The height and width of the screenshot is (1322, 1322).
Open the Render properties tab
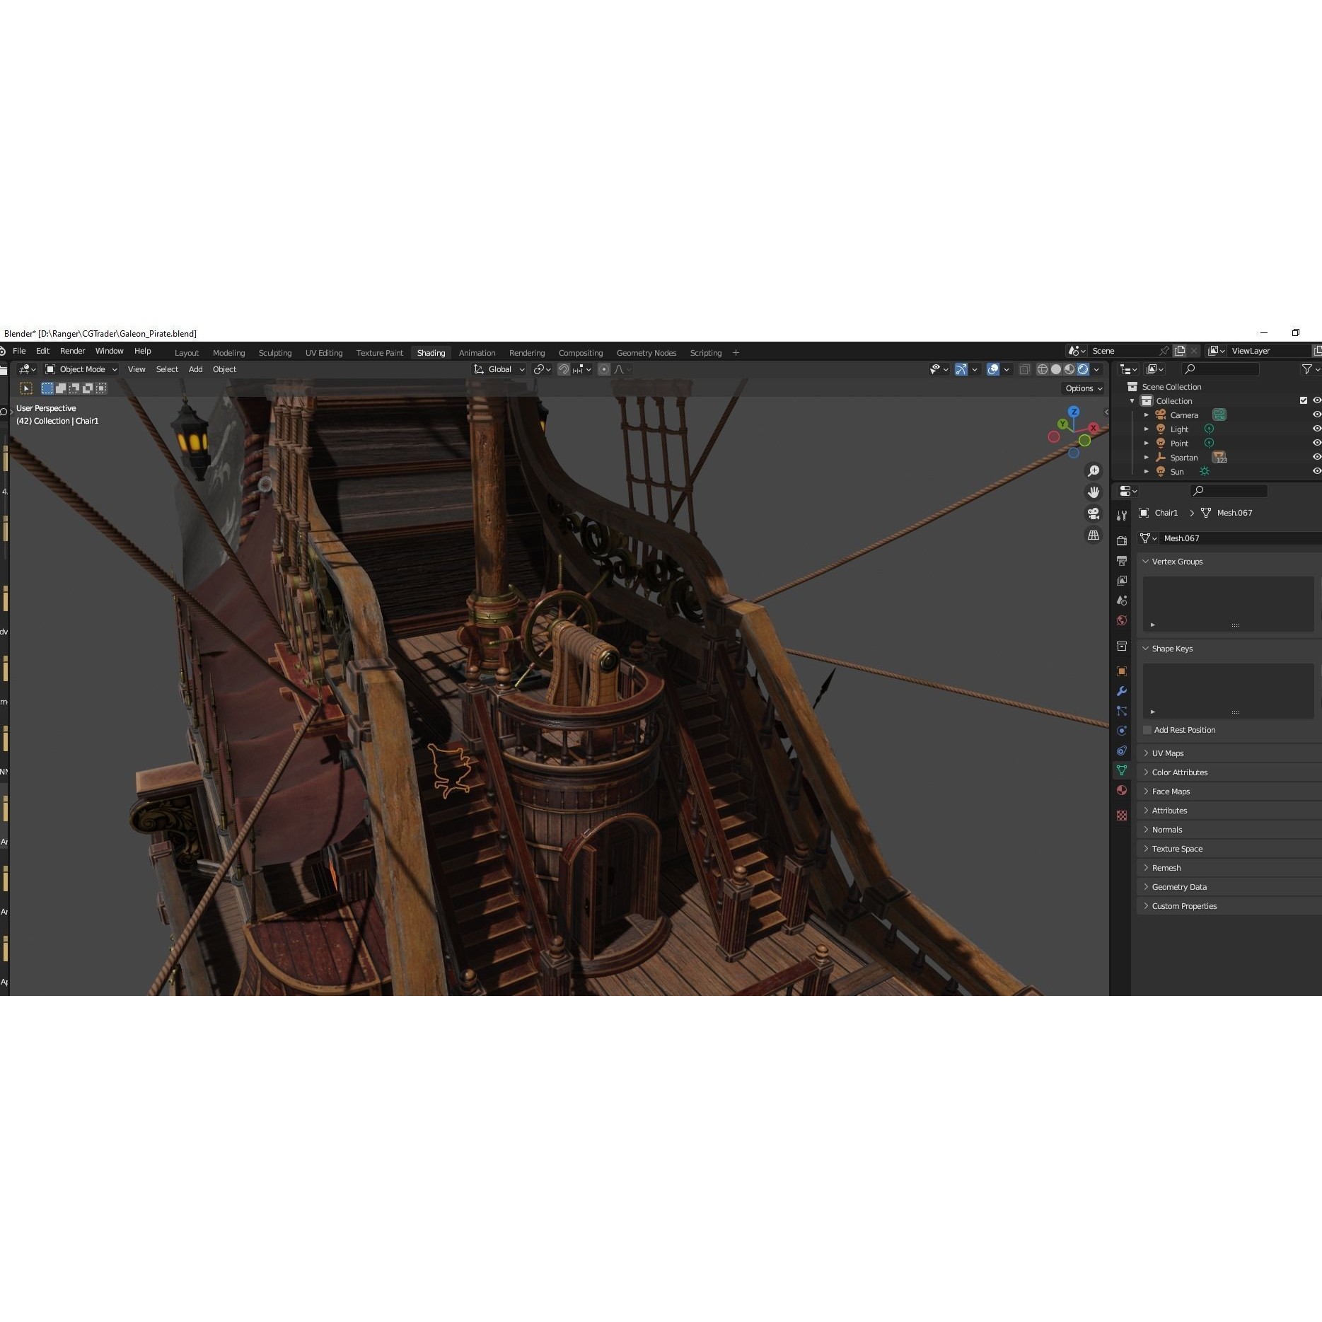(x=1122, y=540)
